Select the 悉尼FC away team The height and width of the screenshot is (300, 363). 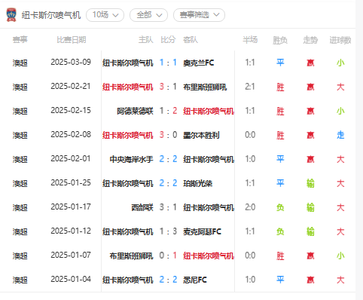coord(195,280)
